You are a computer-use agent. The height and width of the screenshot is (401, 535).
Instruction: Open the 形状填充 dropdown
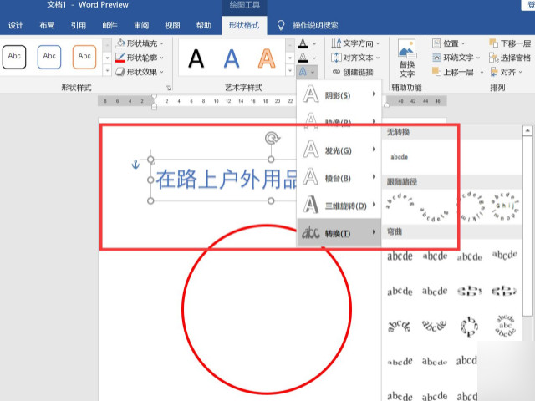tap(140, 43)
